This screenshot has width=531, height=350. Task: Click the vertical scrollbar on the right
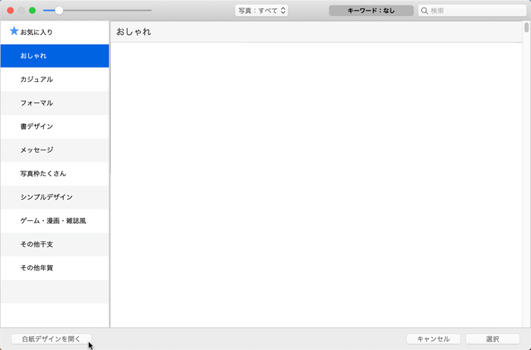tap(526, 28)
